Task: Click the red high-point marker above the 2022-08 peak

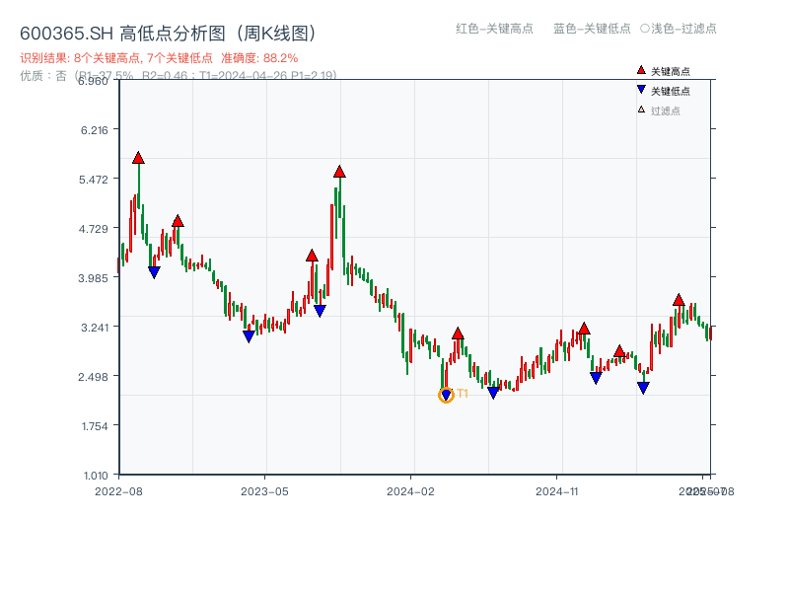Action: [x=138, y=156]
